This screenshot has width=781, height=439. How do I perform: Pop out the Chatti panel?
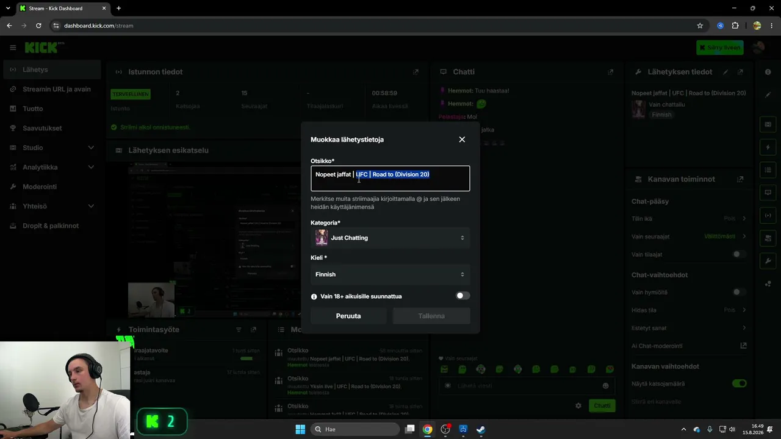point(610,72)
